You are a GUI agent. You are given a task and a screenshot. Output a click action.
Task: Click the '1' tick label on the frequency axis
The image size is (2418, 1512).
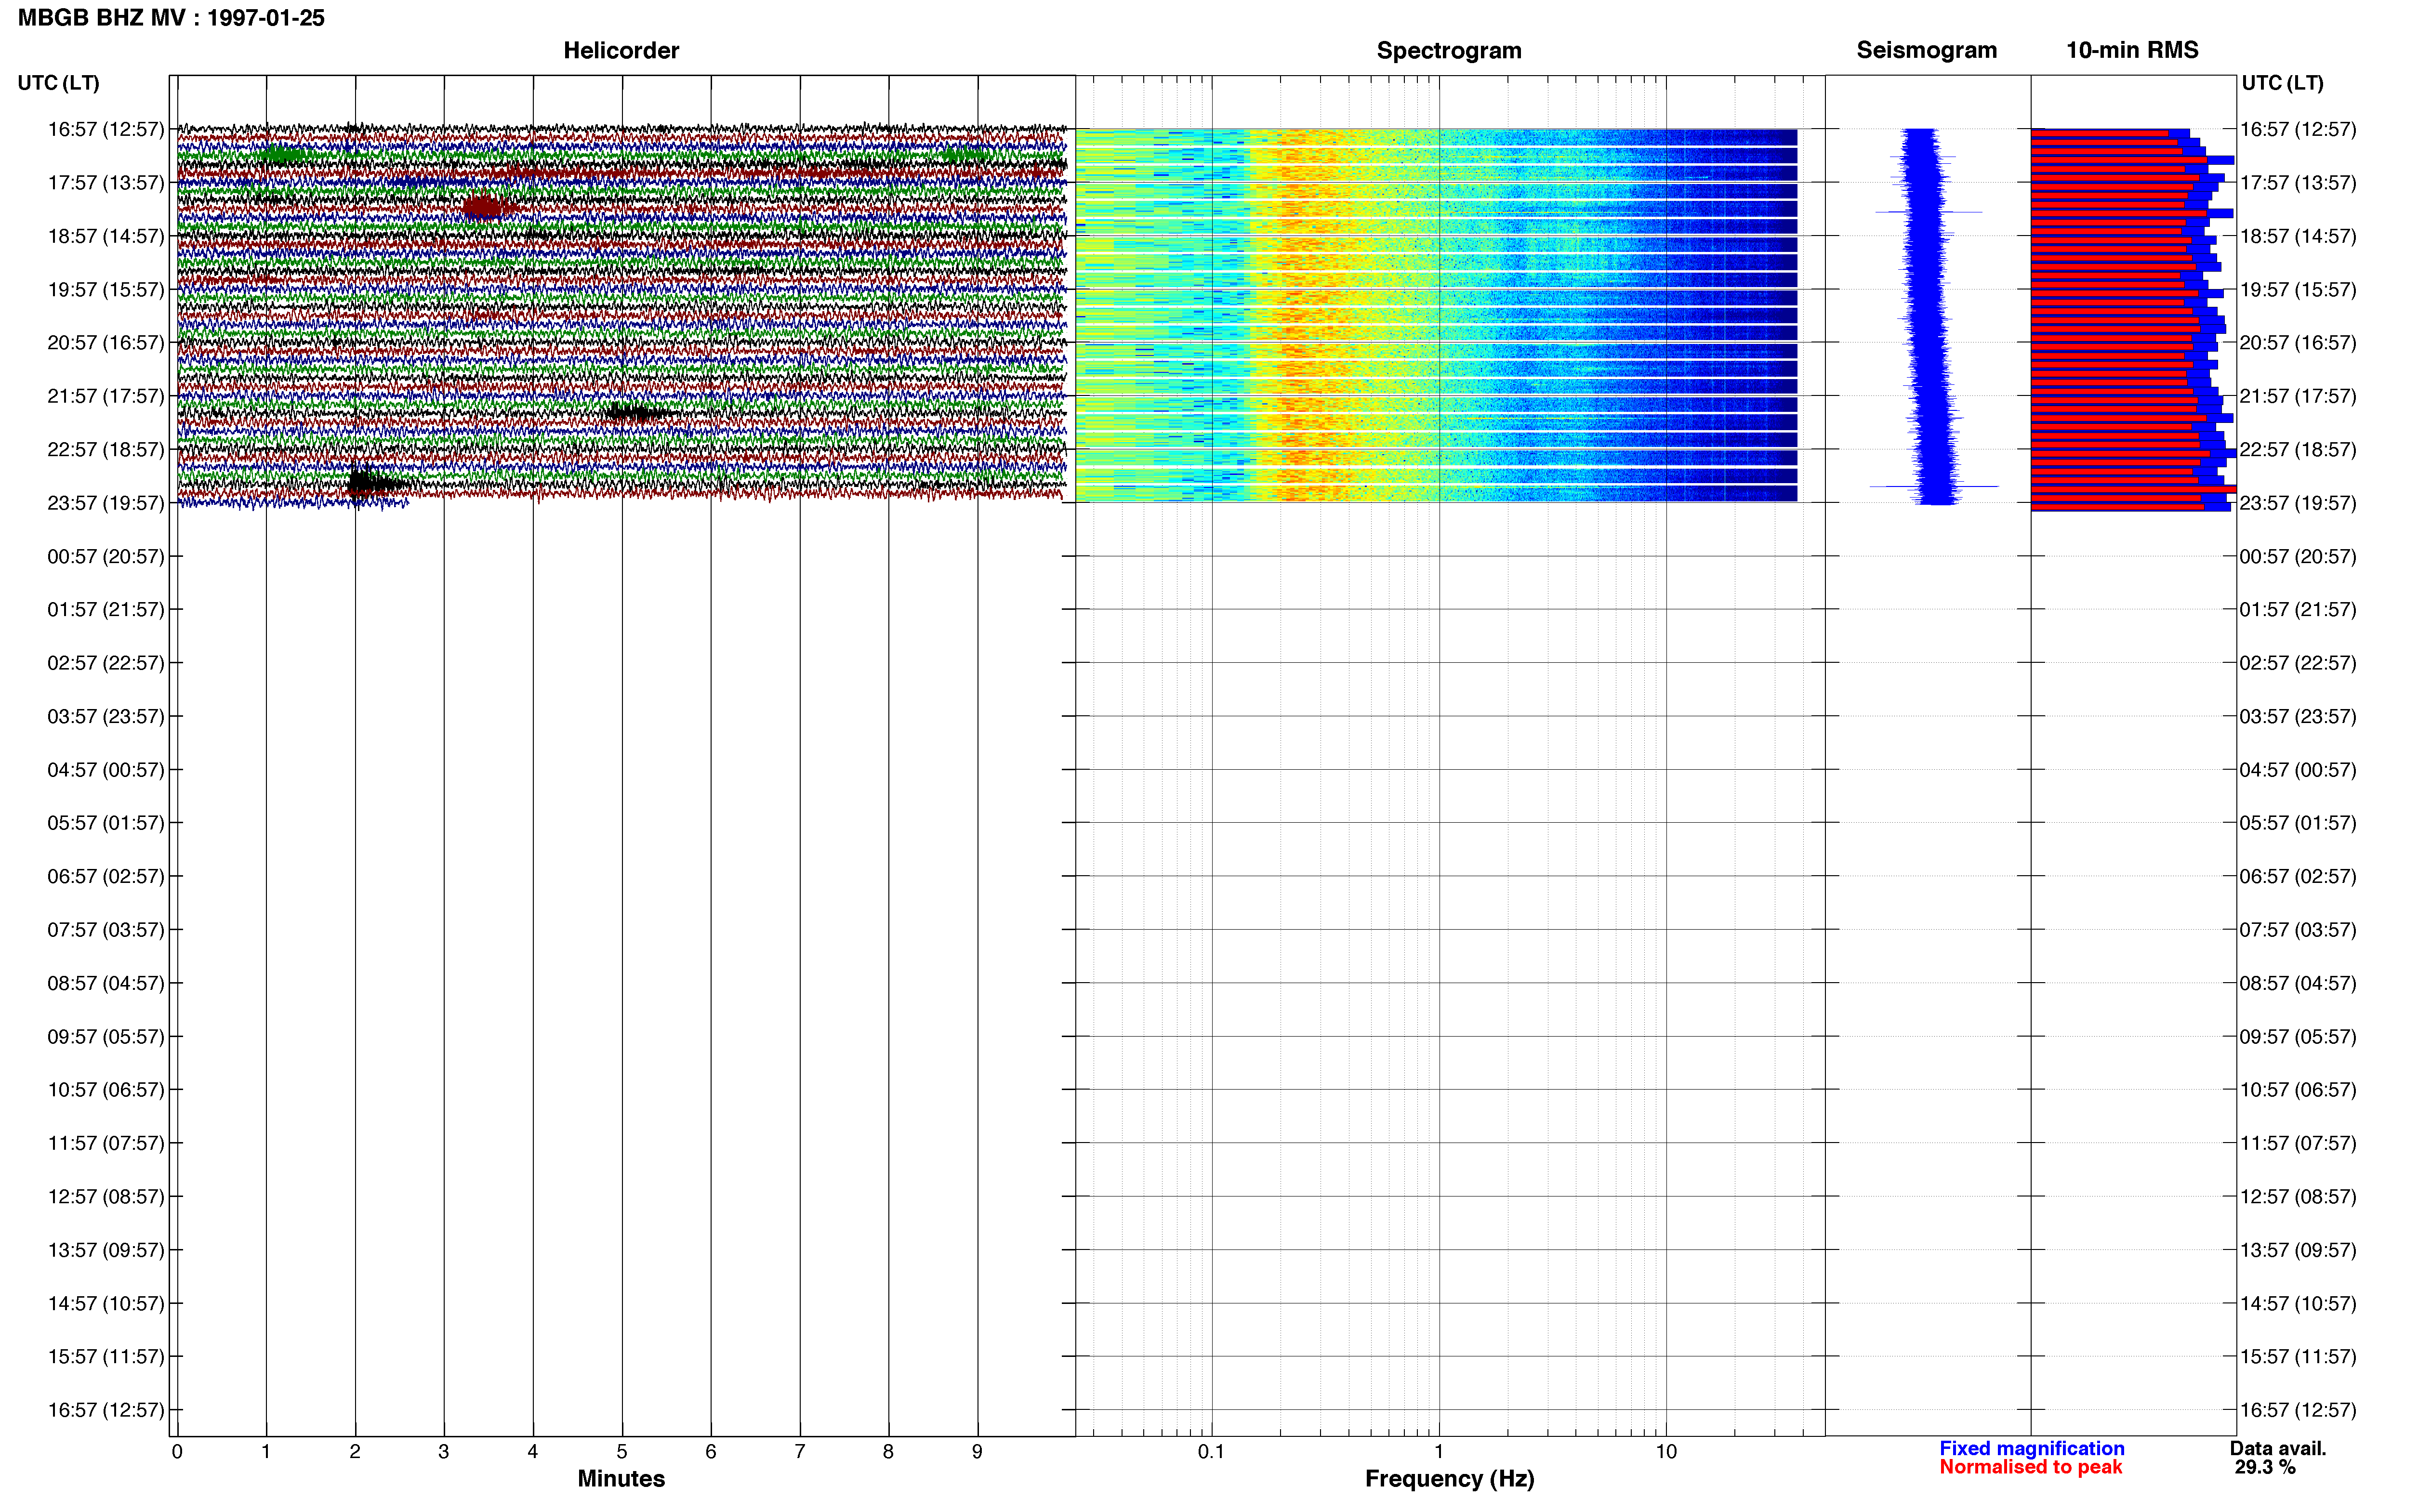click(1439, 1451)
